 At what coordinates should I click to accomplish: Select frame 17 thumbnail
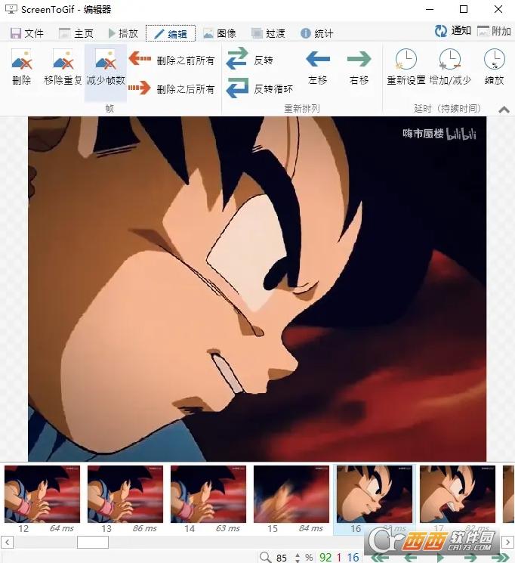(458, 494)
